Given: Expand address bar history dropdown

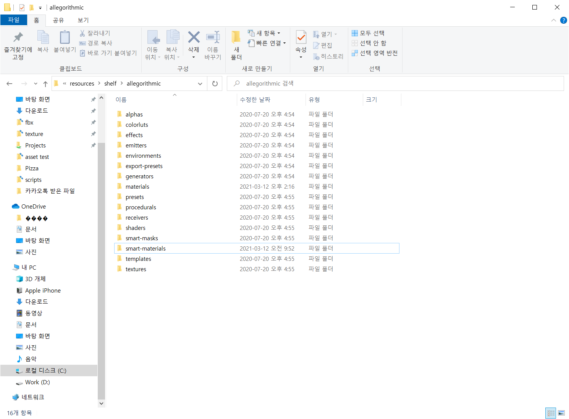Looking at the screenshot, I should coord(200,84).
